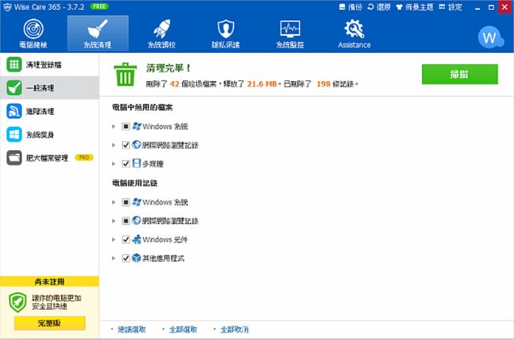Click the 電腦中無用的檔案 section heading
This screenshot has width=514, height=340.
point(142,107)
